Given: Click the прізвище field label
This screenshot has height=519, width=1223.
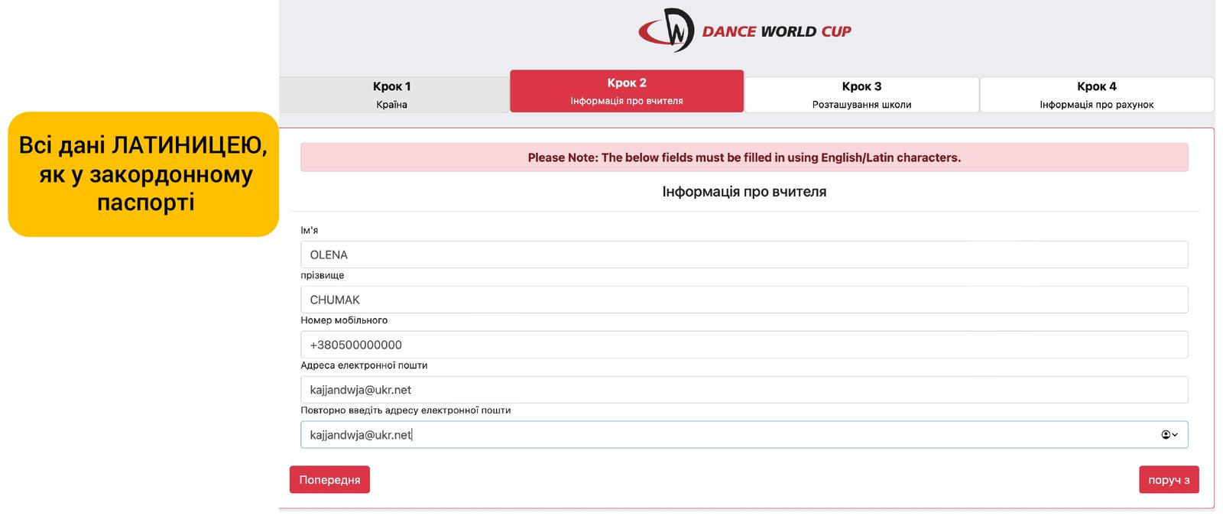Looking at the screenshot, I should click(323, 275).
